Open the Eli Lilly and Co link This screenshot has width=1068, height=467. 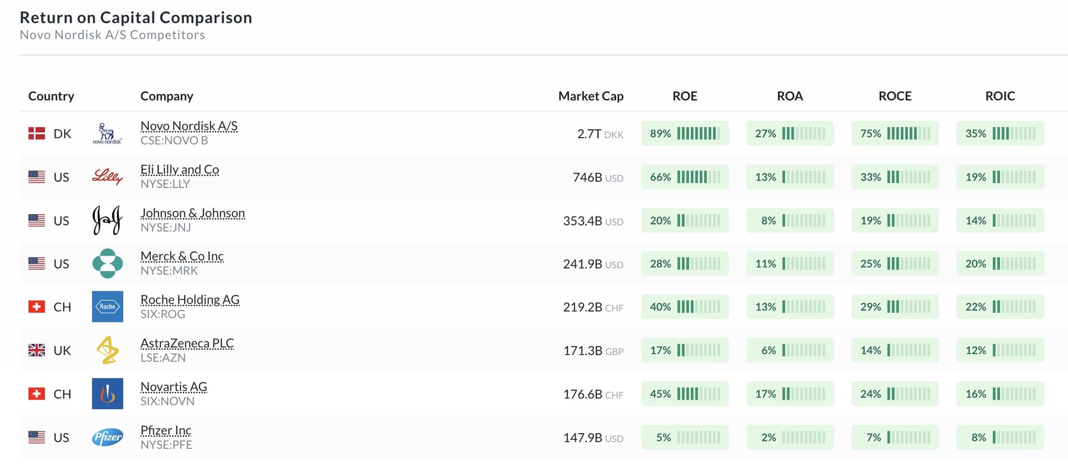pyautogui.click(x=179, y=170)
